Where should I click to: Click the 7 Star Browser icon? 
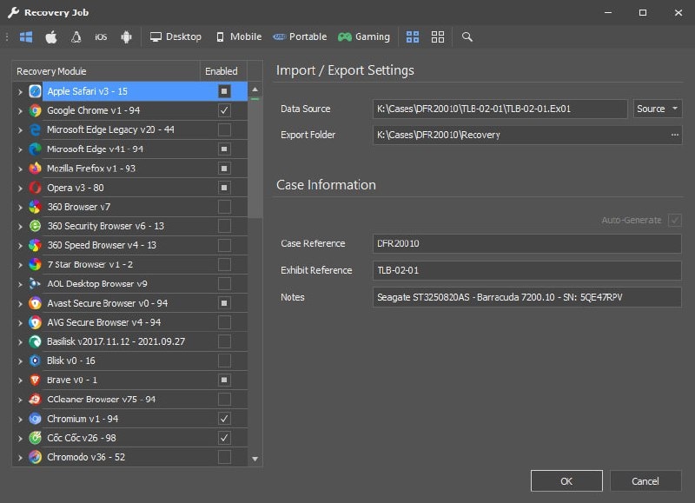pos(35,265)
